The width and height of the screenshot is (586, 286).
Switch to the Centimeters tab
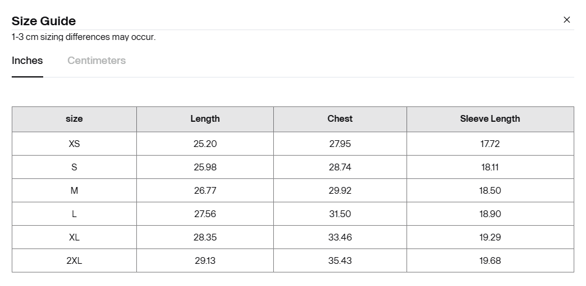click(96, 60)
